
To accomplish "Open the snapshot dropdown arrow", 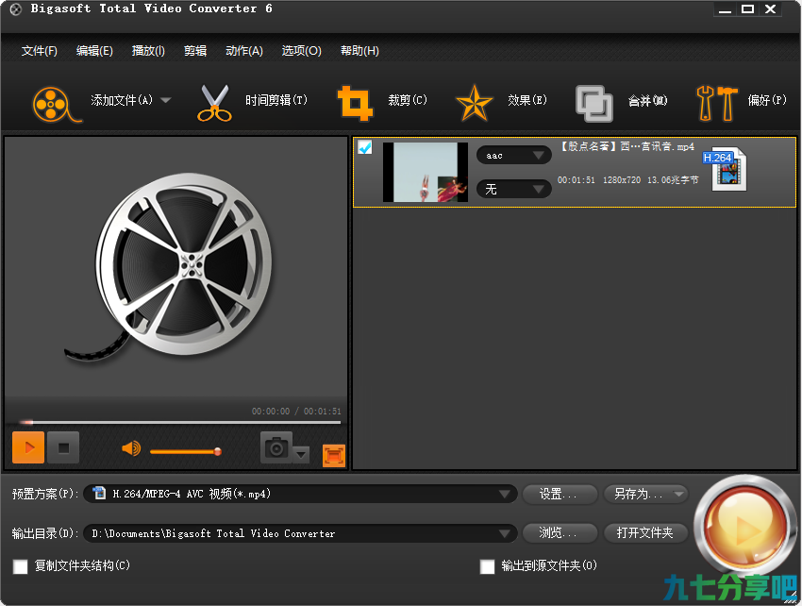I will 301,454.
